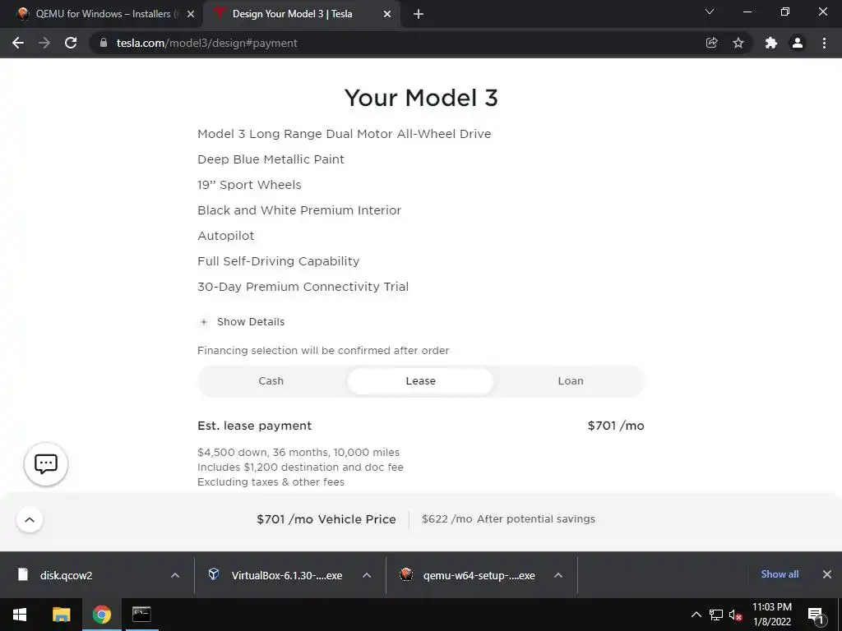
Task: Select the Loan financing option
Action: (x=571, y=381)
